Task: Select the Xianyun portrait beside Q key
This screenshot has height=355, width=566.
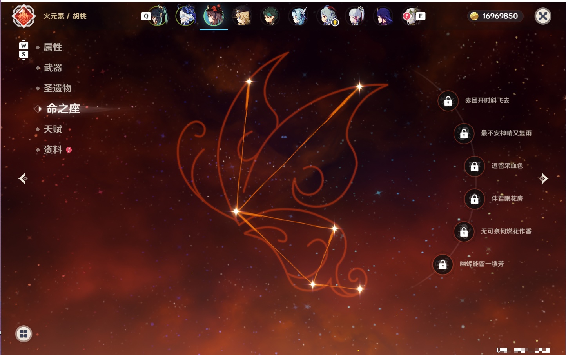Action: [x=158, y=16]
